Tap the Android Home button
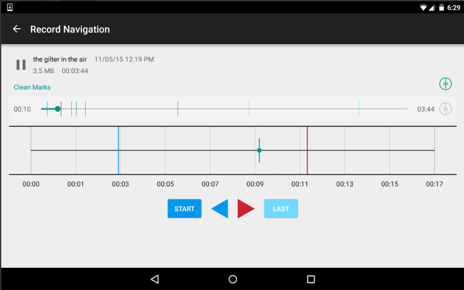Viewport: 464px width, 290px height. (232, 279)
